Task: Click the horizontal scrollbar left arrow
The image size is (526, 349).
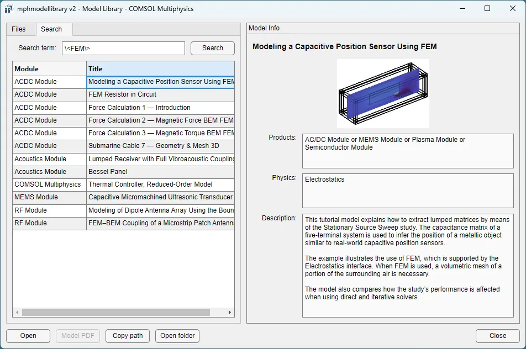Action: coord(17,313)
